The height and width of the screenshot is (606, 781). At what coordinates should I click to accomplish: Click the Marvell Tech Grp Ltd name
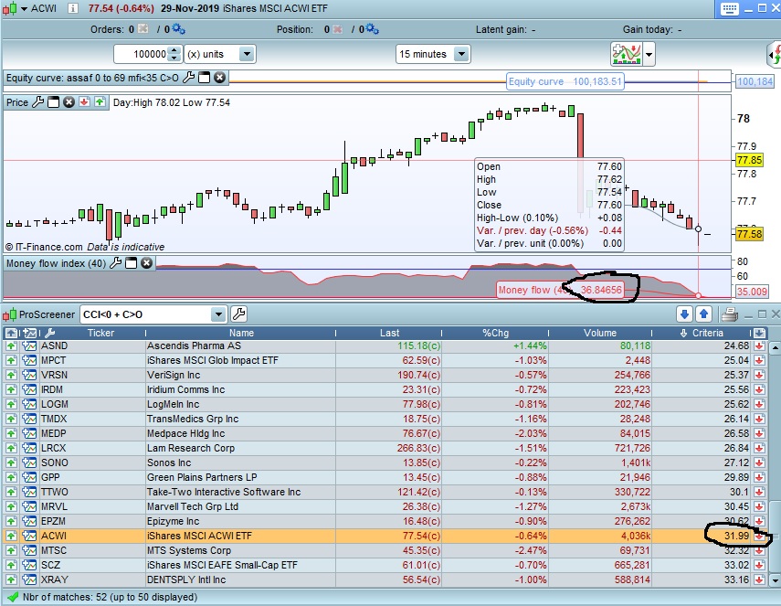pos(192,506)
